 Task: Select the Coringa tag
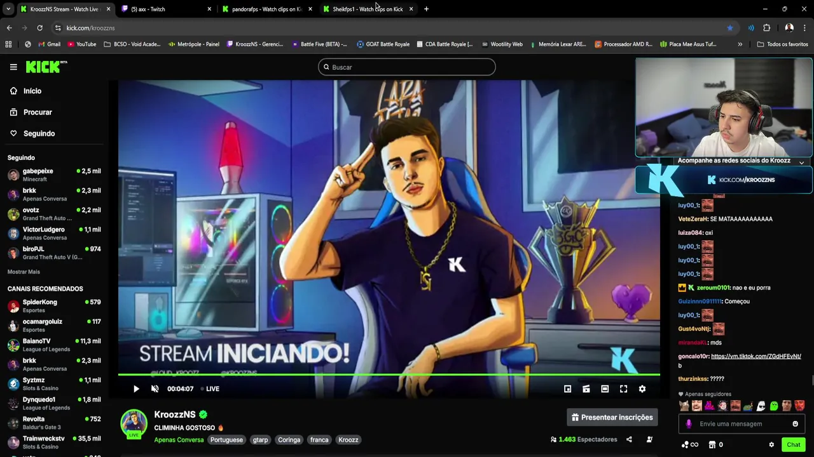pos(289,440)
